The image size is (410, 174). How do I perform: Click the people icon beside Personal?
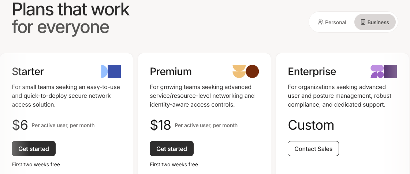(320, 22)
